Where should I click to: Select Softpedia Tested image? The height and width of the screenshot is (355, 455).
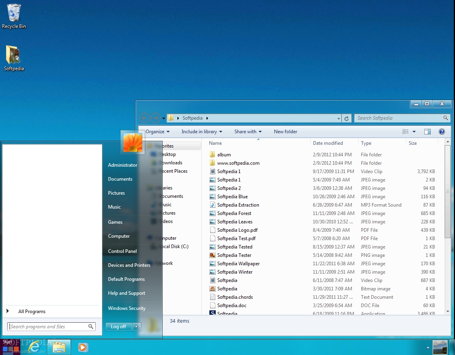323,247
